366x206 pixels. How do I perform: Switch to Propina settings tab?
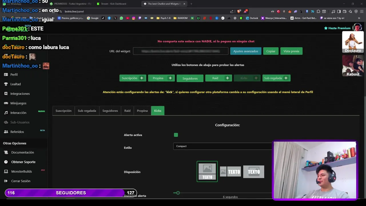click(142, 111)
